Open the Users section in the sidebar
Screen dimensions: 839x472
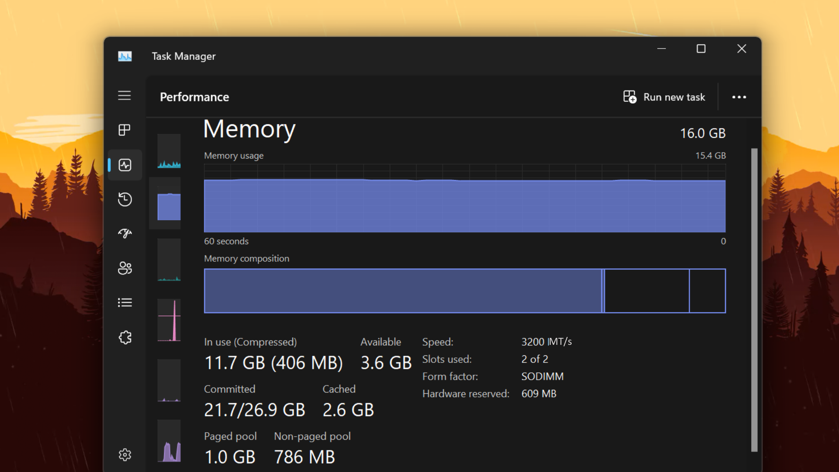(125, 268)
